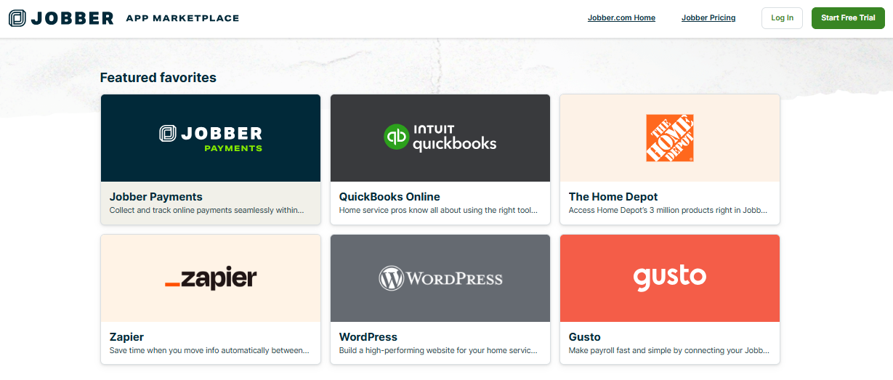Open the App Marketplace header title

coord(182,18)
